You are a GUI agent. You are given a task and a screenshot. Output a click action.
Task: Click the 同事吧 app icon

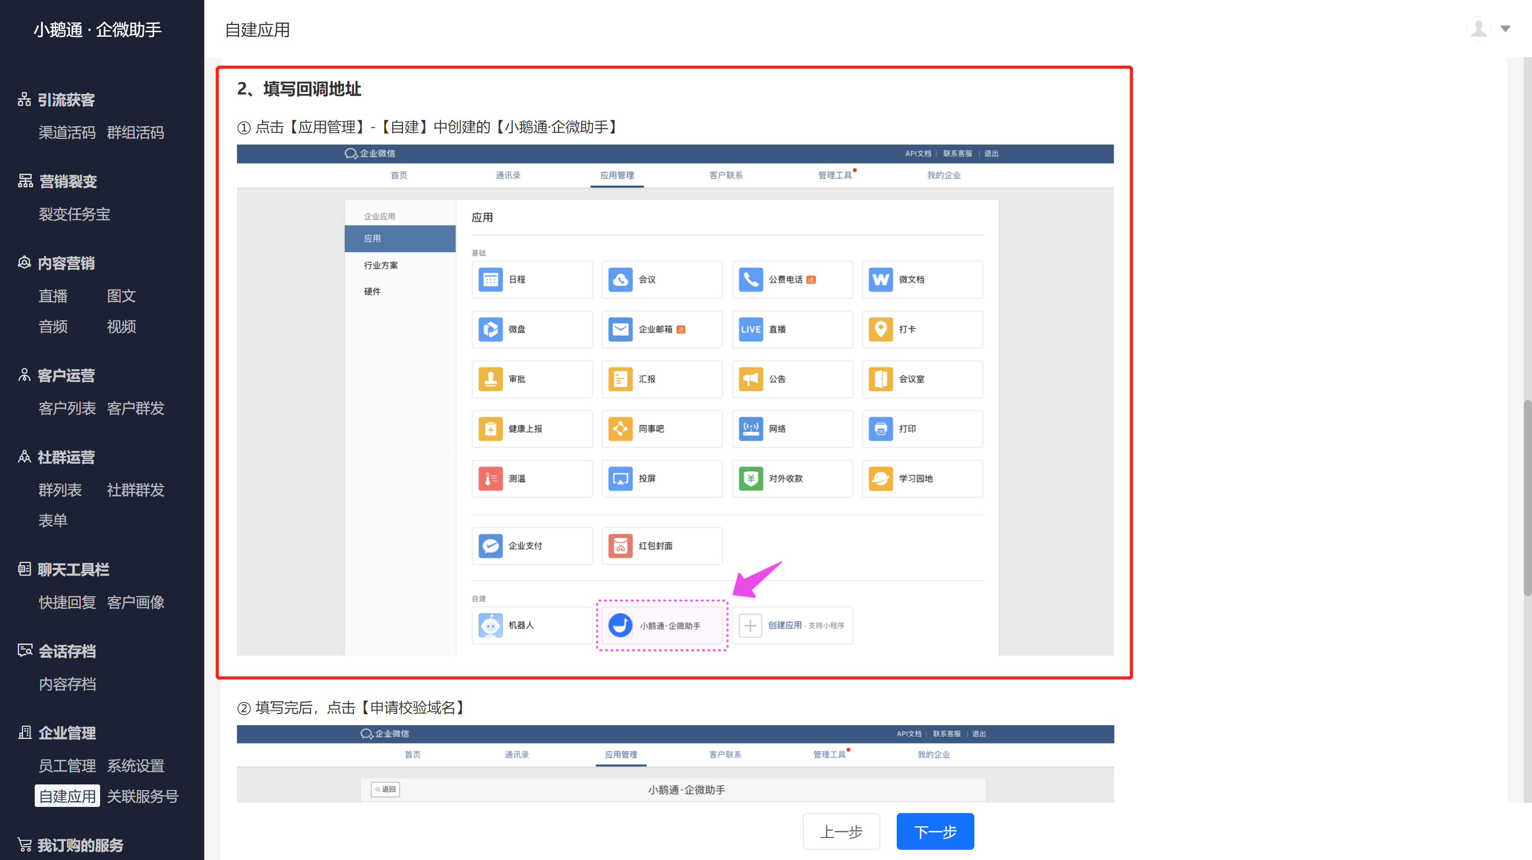click(x=620, y=428)
